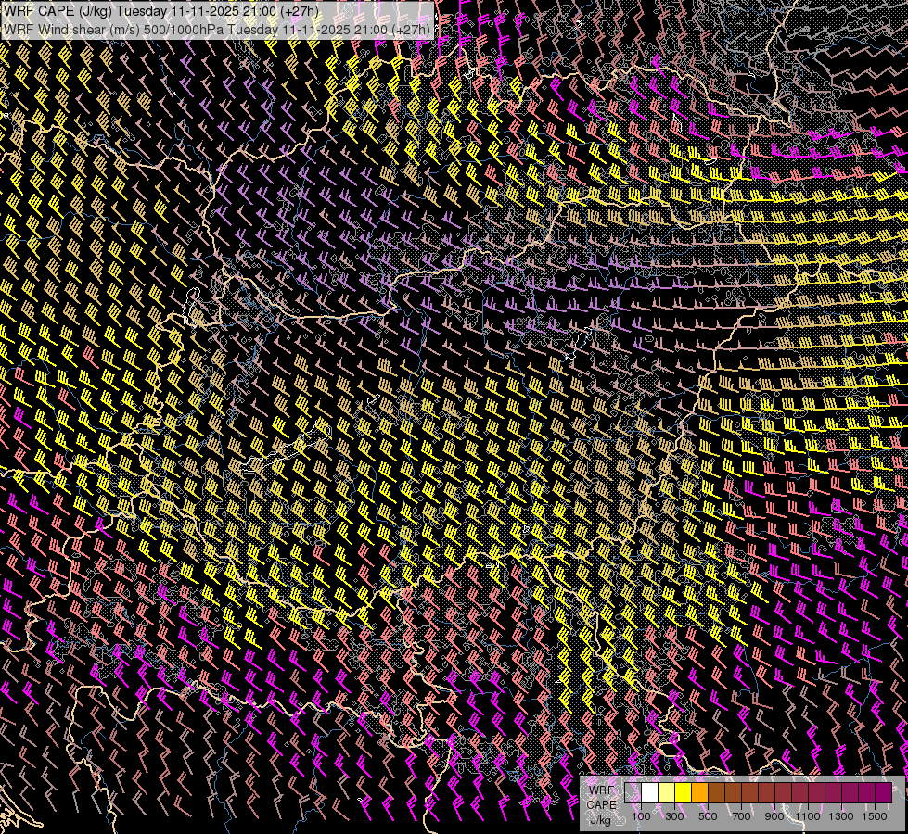Click the hatched leftmost swatch of the colorbar
This screenshot has width=908, height=834.
(x=633, y=793)
